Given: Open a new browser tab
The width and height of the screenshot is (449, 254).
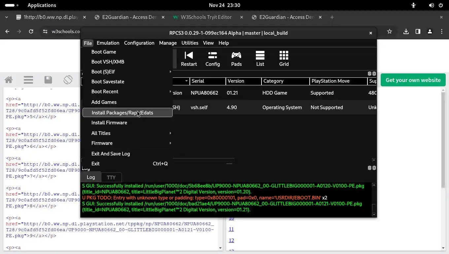Looking at the screenshot, I should pos(332,17).
